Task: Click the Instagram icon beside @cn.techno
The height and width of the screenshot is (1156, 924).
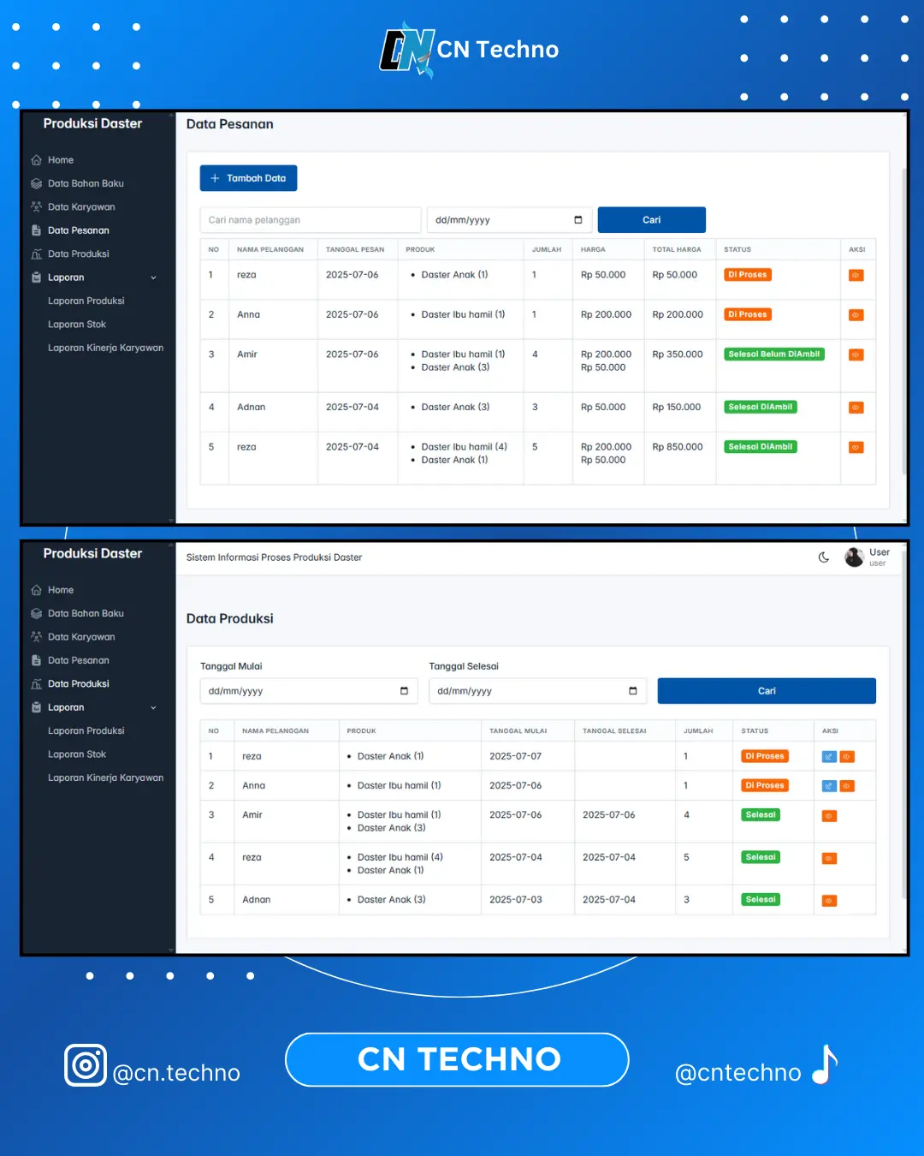Action: tap(86, 1065)
